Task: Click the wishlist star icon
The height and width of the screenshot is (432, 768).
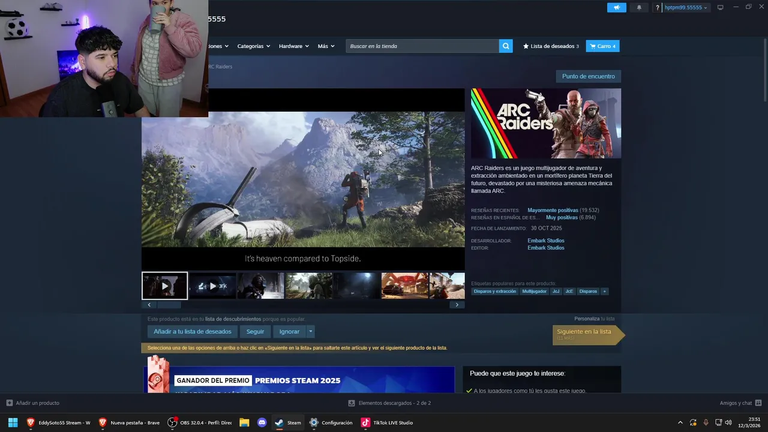Action: point(526,46)
